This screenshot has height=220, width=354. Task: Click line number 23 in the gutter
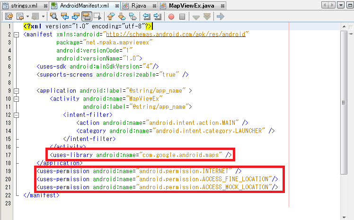[8, 203]
